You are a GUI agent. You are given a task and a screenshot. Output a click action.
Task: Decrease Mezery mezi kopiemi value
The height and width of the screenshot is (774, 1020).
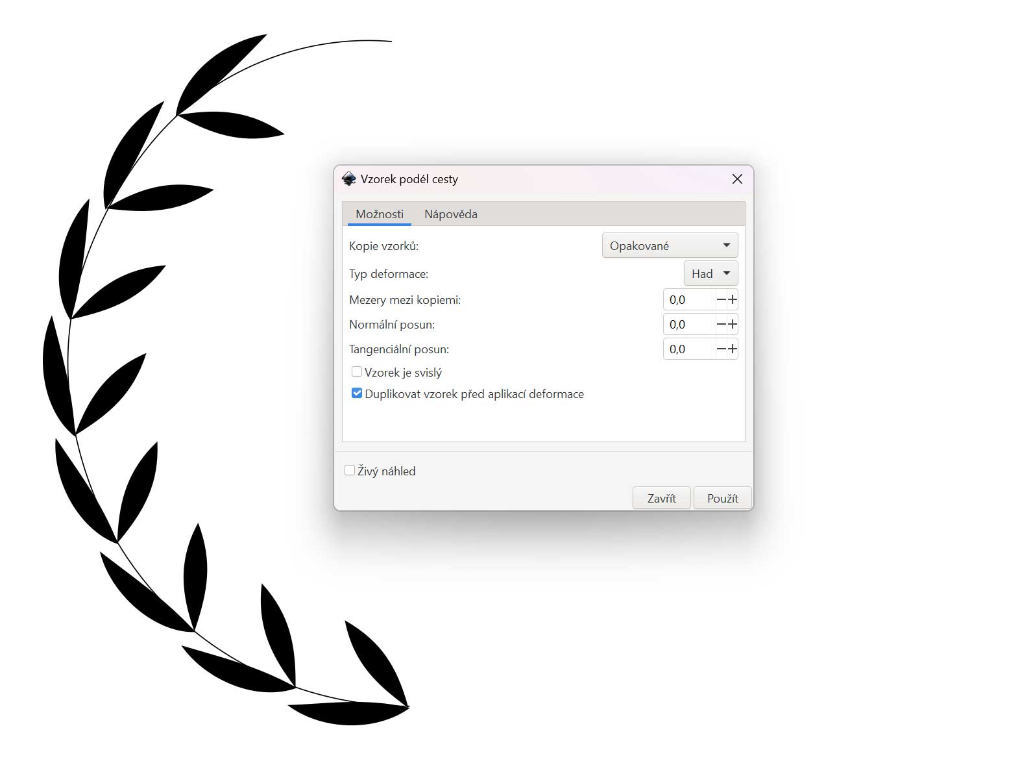[x=721, y=300]
